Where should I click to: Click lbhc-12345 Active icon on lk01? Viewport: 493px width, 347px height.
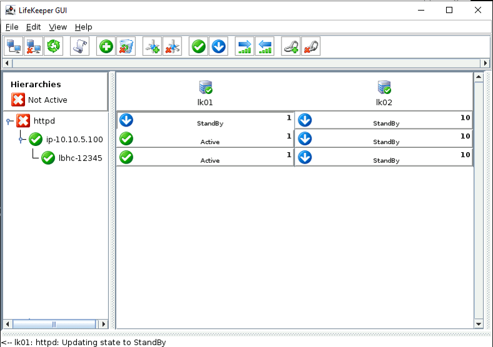(126, 157)
